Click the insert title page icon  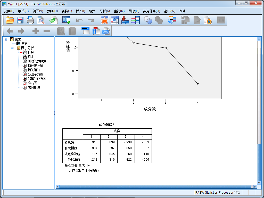[x=96, y=31]
